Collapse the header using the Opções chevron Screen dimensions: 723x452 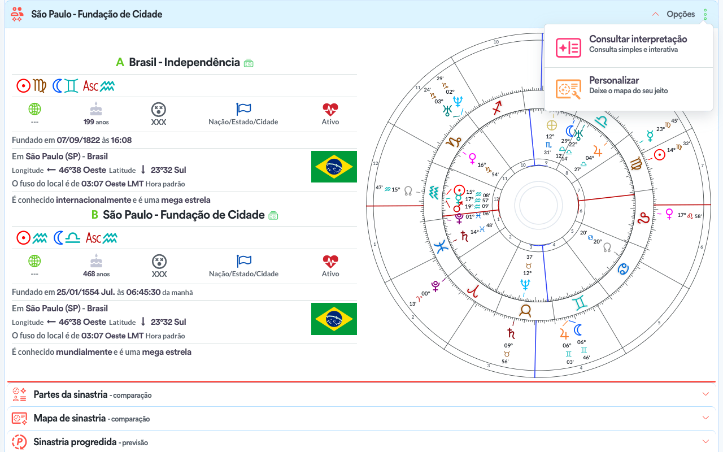656,14
